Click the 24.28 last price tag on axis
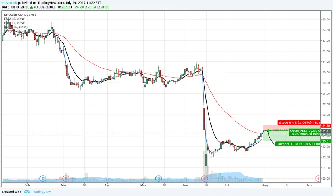The height and width of the screenshot is (196, 333). coord(326,135)
